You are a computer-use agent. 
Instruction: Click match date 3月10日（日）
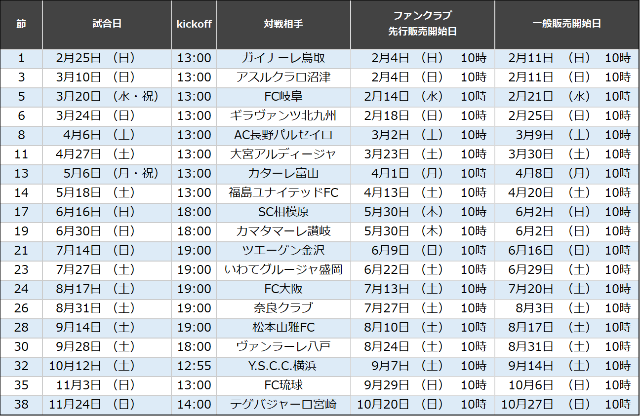pyautogui.click(x=96, y=77)
